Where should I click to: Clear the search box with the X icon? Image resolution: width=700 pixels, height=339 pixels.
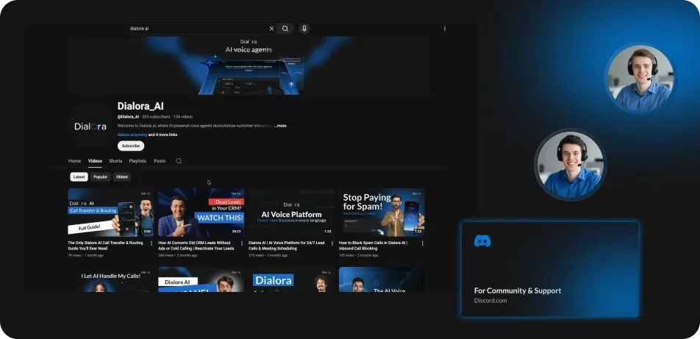point(271,29)
